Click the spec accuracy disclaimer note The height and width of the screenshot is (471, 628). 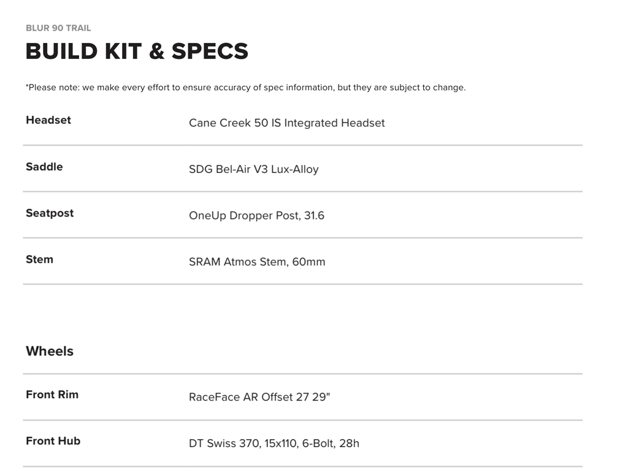click(x=245, y=88)
